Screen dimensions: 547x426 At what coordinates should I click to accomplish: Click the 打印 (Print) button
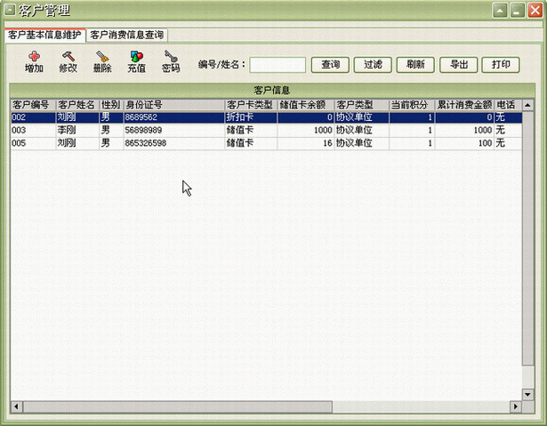pyautogui.click(x=501, y=65)
